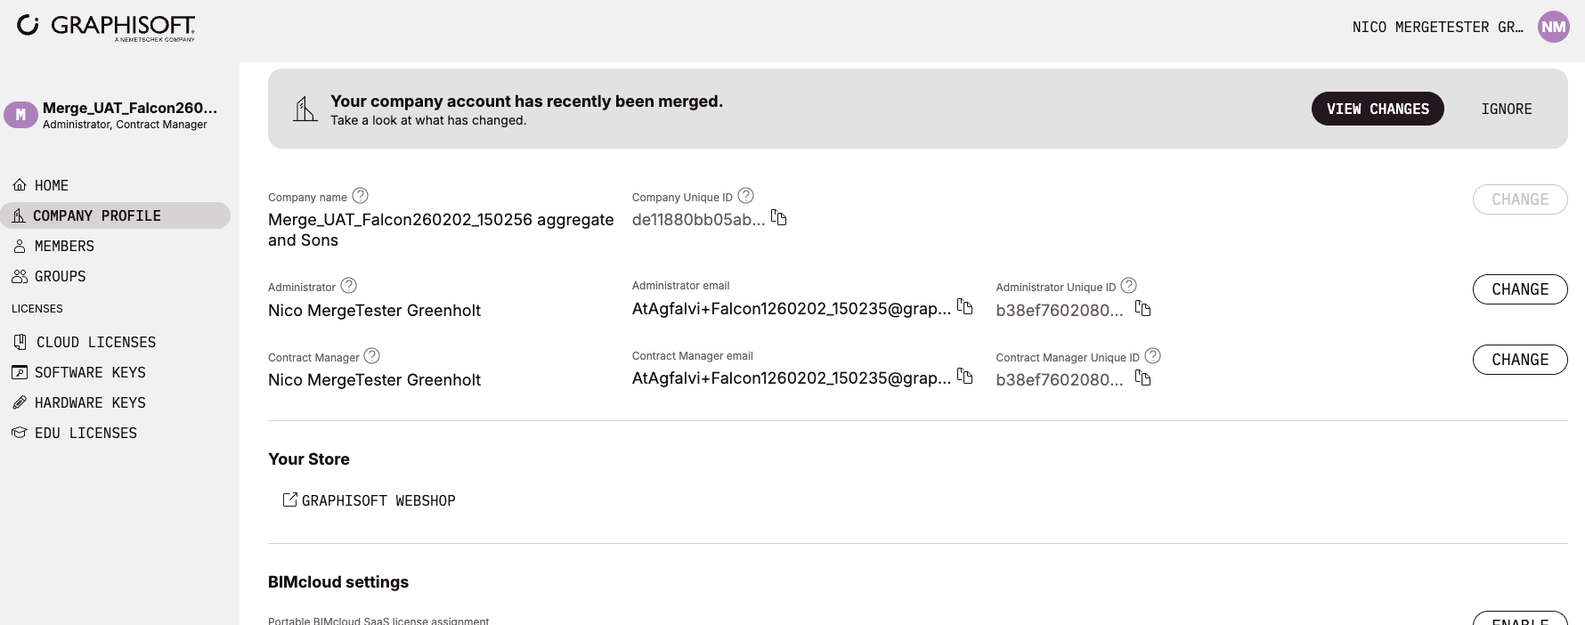Select the EDU Licenses icon
This screenshot has width=1585, height=625.
click(20, 433)
